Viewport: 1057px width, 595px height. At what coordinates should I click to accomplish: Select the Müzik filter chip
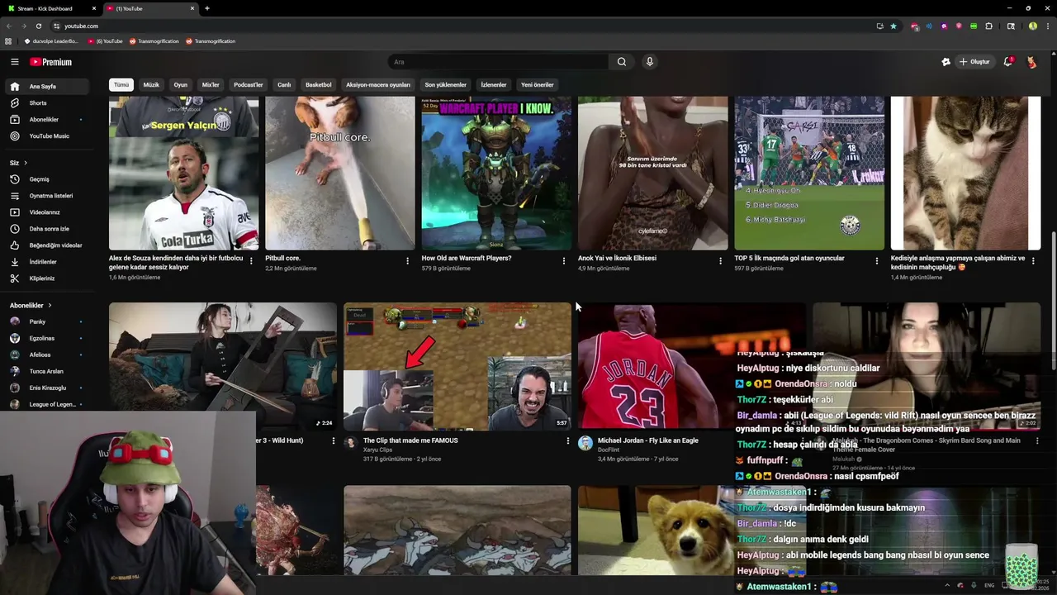pyautogui.click(x=151, y=84)
